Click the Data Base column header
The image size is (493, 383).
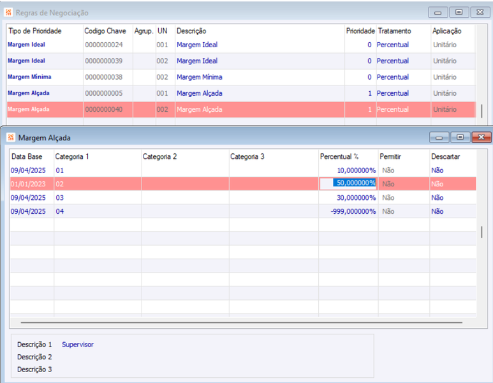coord(27,156)
